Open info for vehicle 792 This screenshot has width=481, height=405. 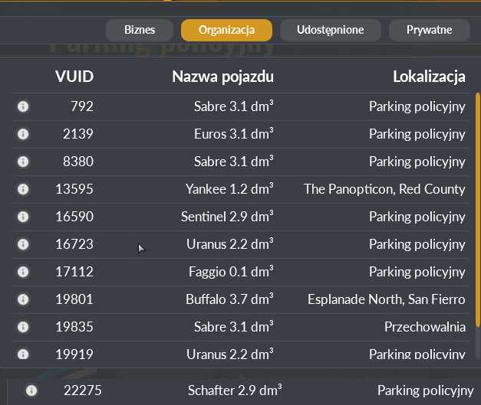coord(23,106)
